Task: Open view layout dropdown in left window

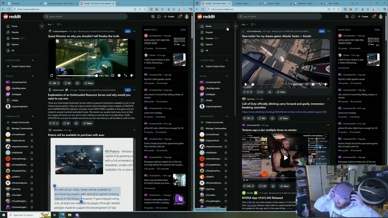Action: pos(59,25)
